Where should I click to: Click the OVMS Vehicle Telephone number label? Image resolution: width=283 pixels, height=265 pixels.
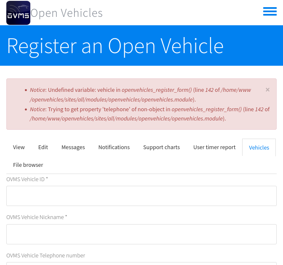click(x=46, y=255)
